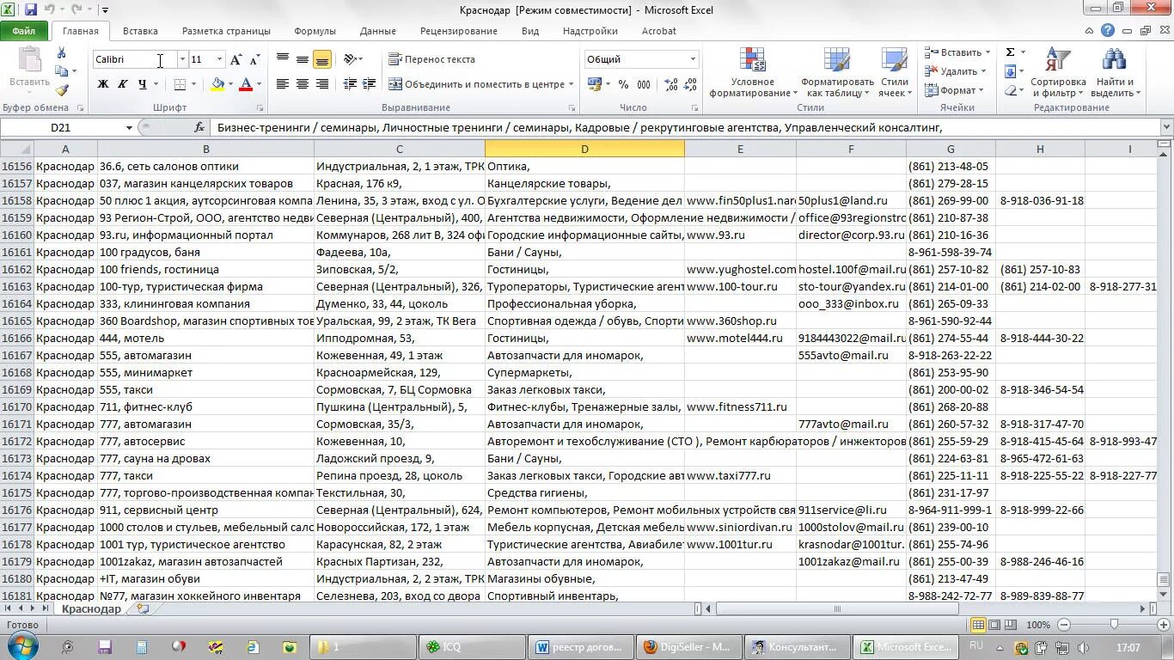Toggle Bold (Ж) formatting

[x=103, y=84]
